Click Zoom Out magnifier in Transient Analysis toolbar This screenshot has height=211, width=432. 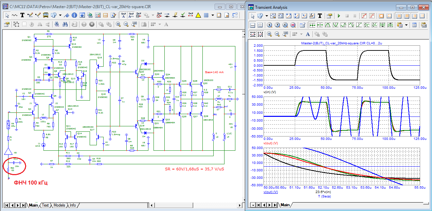coord(277,34)
